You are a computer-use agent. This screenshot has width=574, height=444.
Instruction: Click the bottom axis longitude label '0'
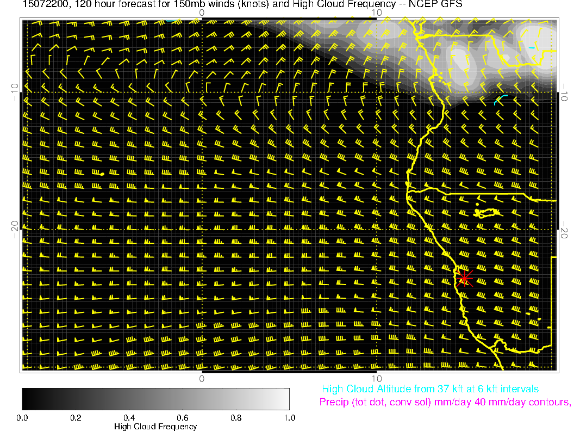click(202, 379)
